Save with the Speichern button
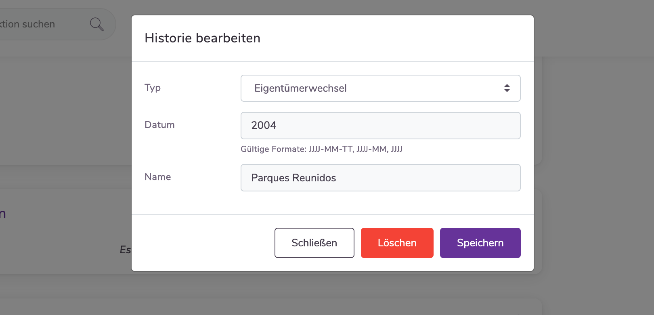 tap(480, 243)
